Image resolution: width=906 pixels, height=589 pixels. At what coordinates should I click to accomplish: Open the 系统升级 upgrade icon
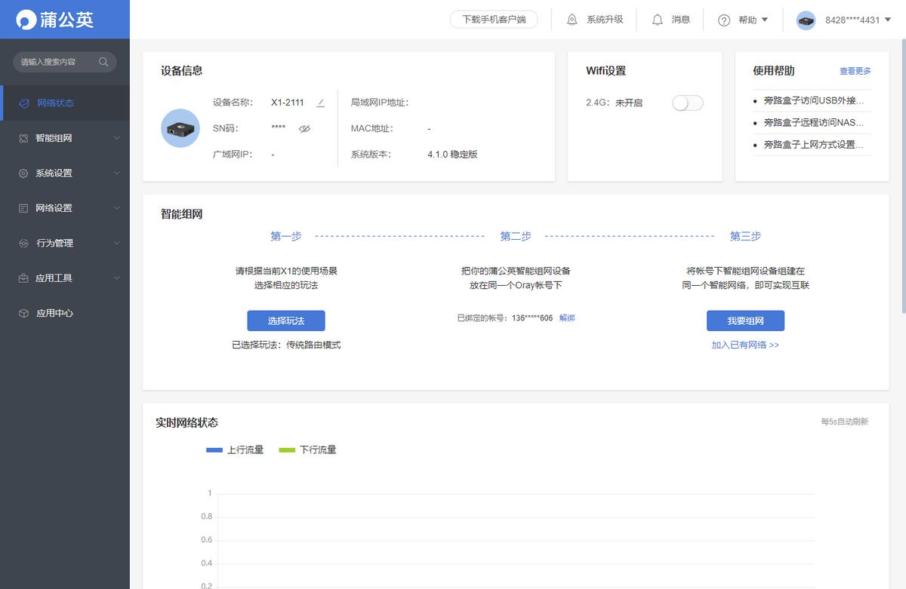(x=573, y=20)
